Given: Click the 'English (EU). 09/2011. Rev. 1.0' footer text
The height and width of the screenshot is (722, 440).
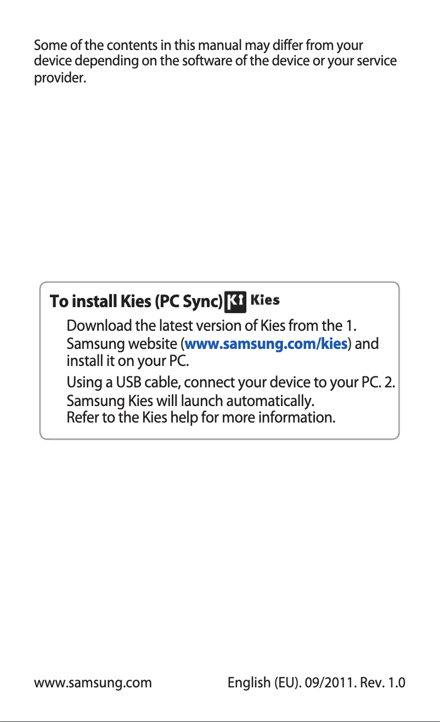Looking at the screenshot, I should pos(317,683).
